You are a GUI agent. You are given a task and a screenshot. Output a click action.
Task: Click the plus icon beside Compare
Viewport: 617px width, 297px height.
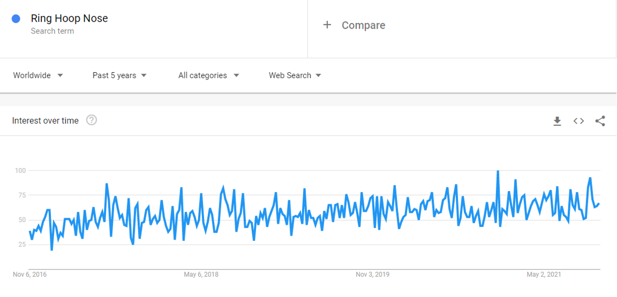[327, 25]
